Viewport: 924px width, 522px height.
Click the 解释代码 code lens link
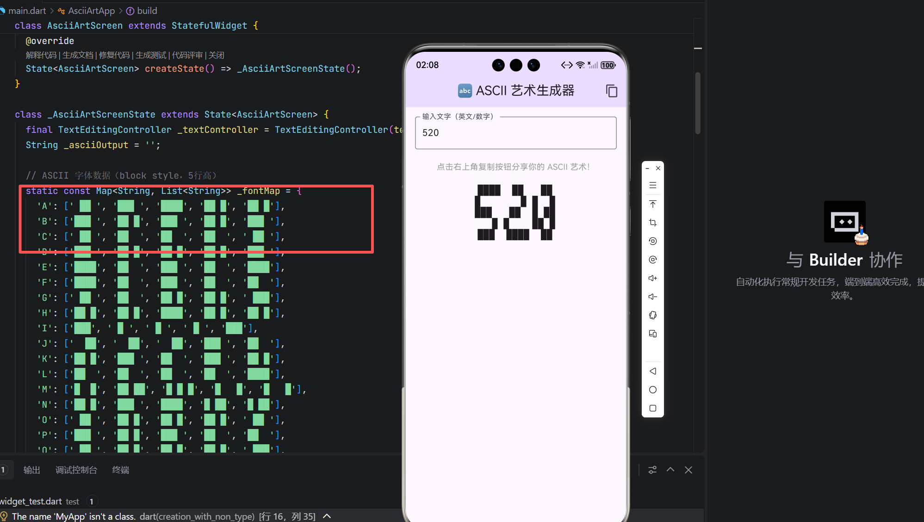click(x=41, y=55)
